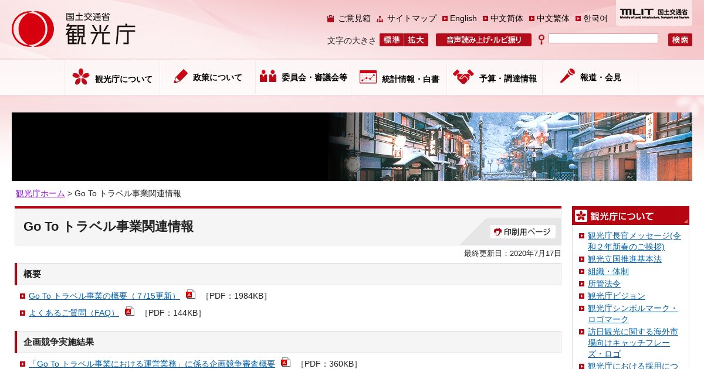Focus the site search input field
Viewport: 704px width, 369px height.
[x=603, y=39]
